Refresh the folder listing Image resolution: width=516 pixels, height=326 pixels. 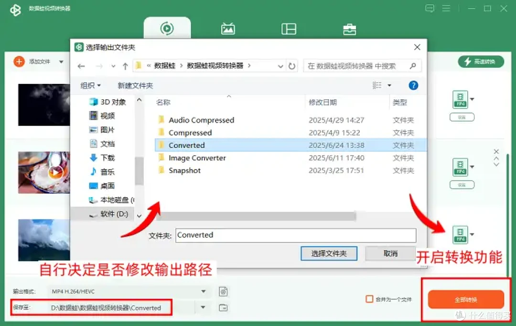[x=291, y=66]
